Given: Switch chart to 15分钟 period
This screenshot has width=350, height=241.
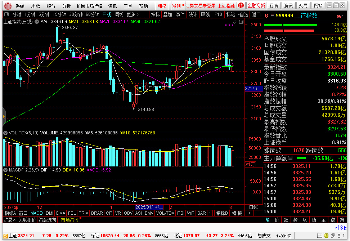Looking at the screenshot, I should click(x=59, y=14).
